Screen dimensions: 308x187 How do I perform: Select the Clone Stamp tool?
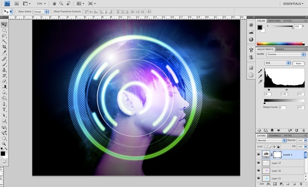pyautogui.click(x=4, y=70)
